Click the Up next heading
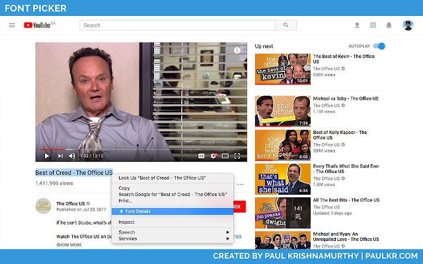This screenshot has height=264, width=423. (x=264, y=46)
